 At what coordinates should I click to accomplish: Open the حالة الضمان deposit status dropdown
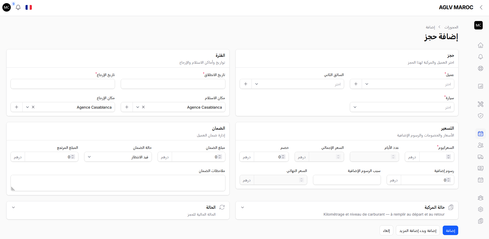[x=118, y=157]
